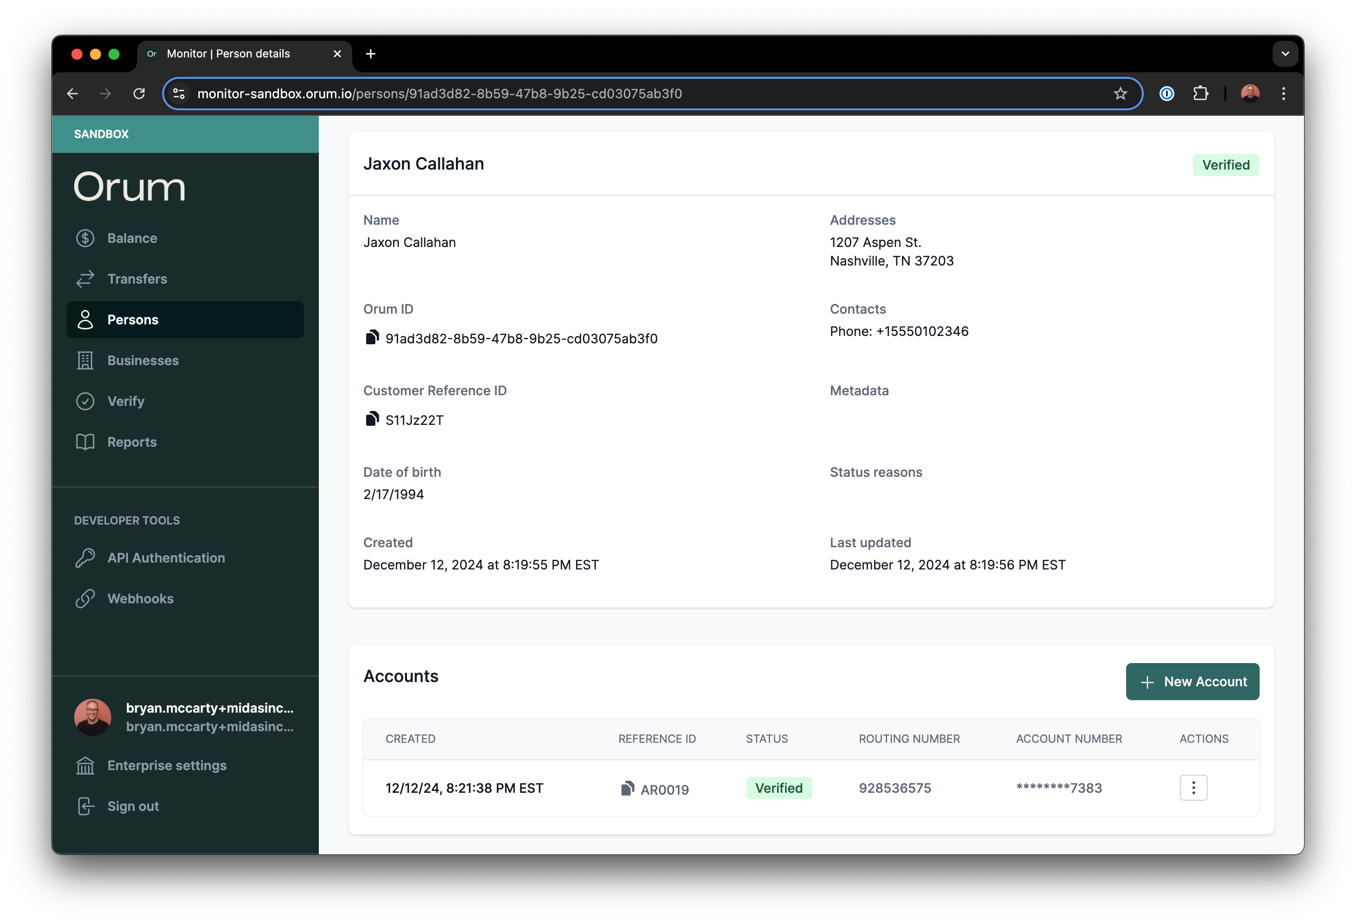Copy the AR0019 account reference ID
Viewport: 1356px width, 923px height.
[627, 788]
